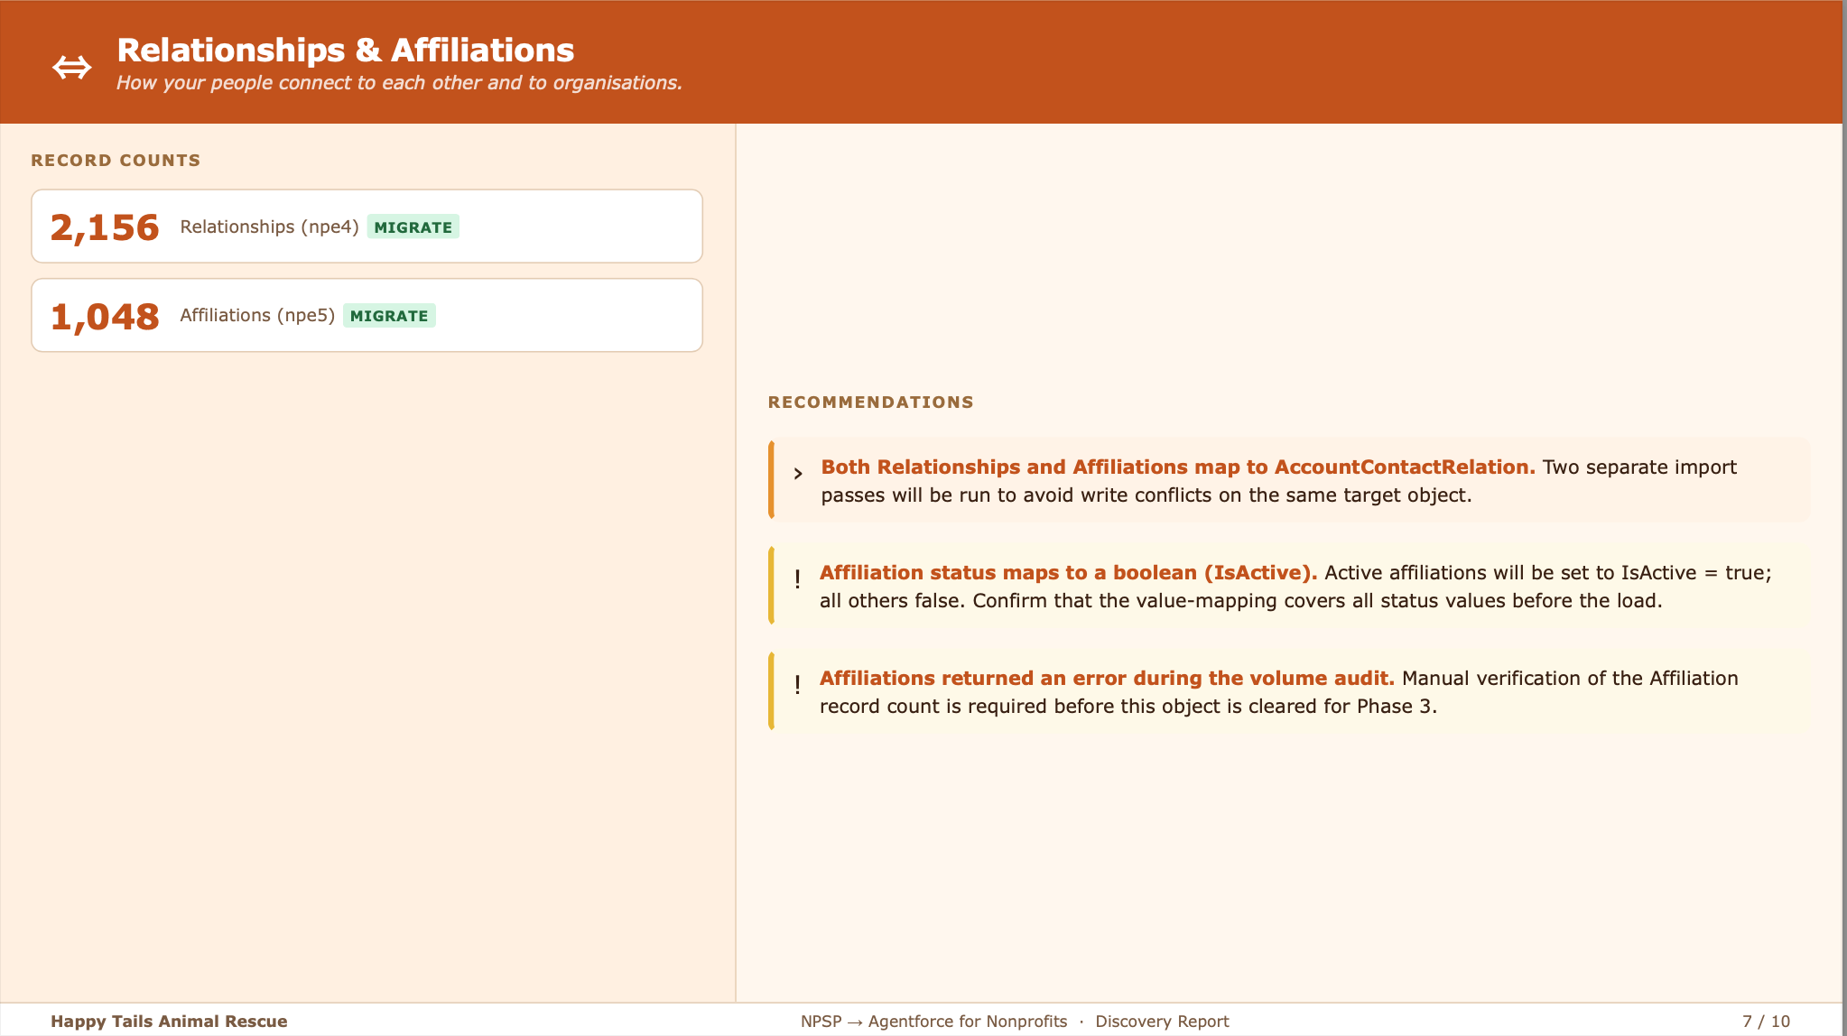
Task: Open the 'Affiliations returned an error' headline
Action: [1107, 679]
